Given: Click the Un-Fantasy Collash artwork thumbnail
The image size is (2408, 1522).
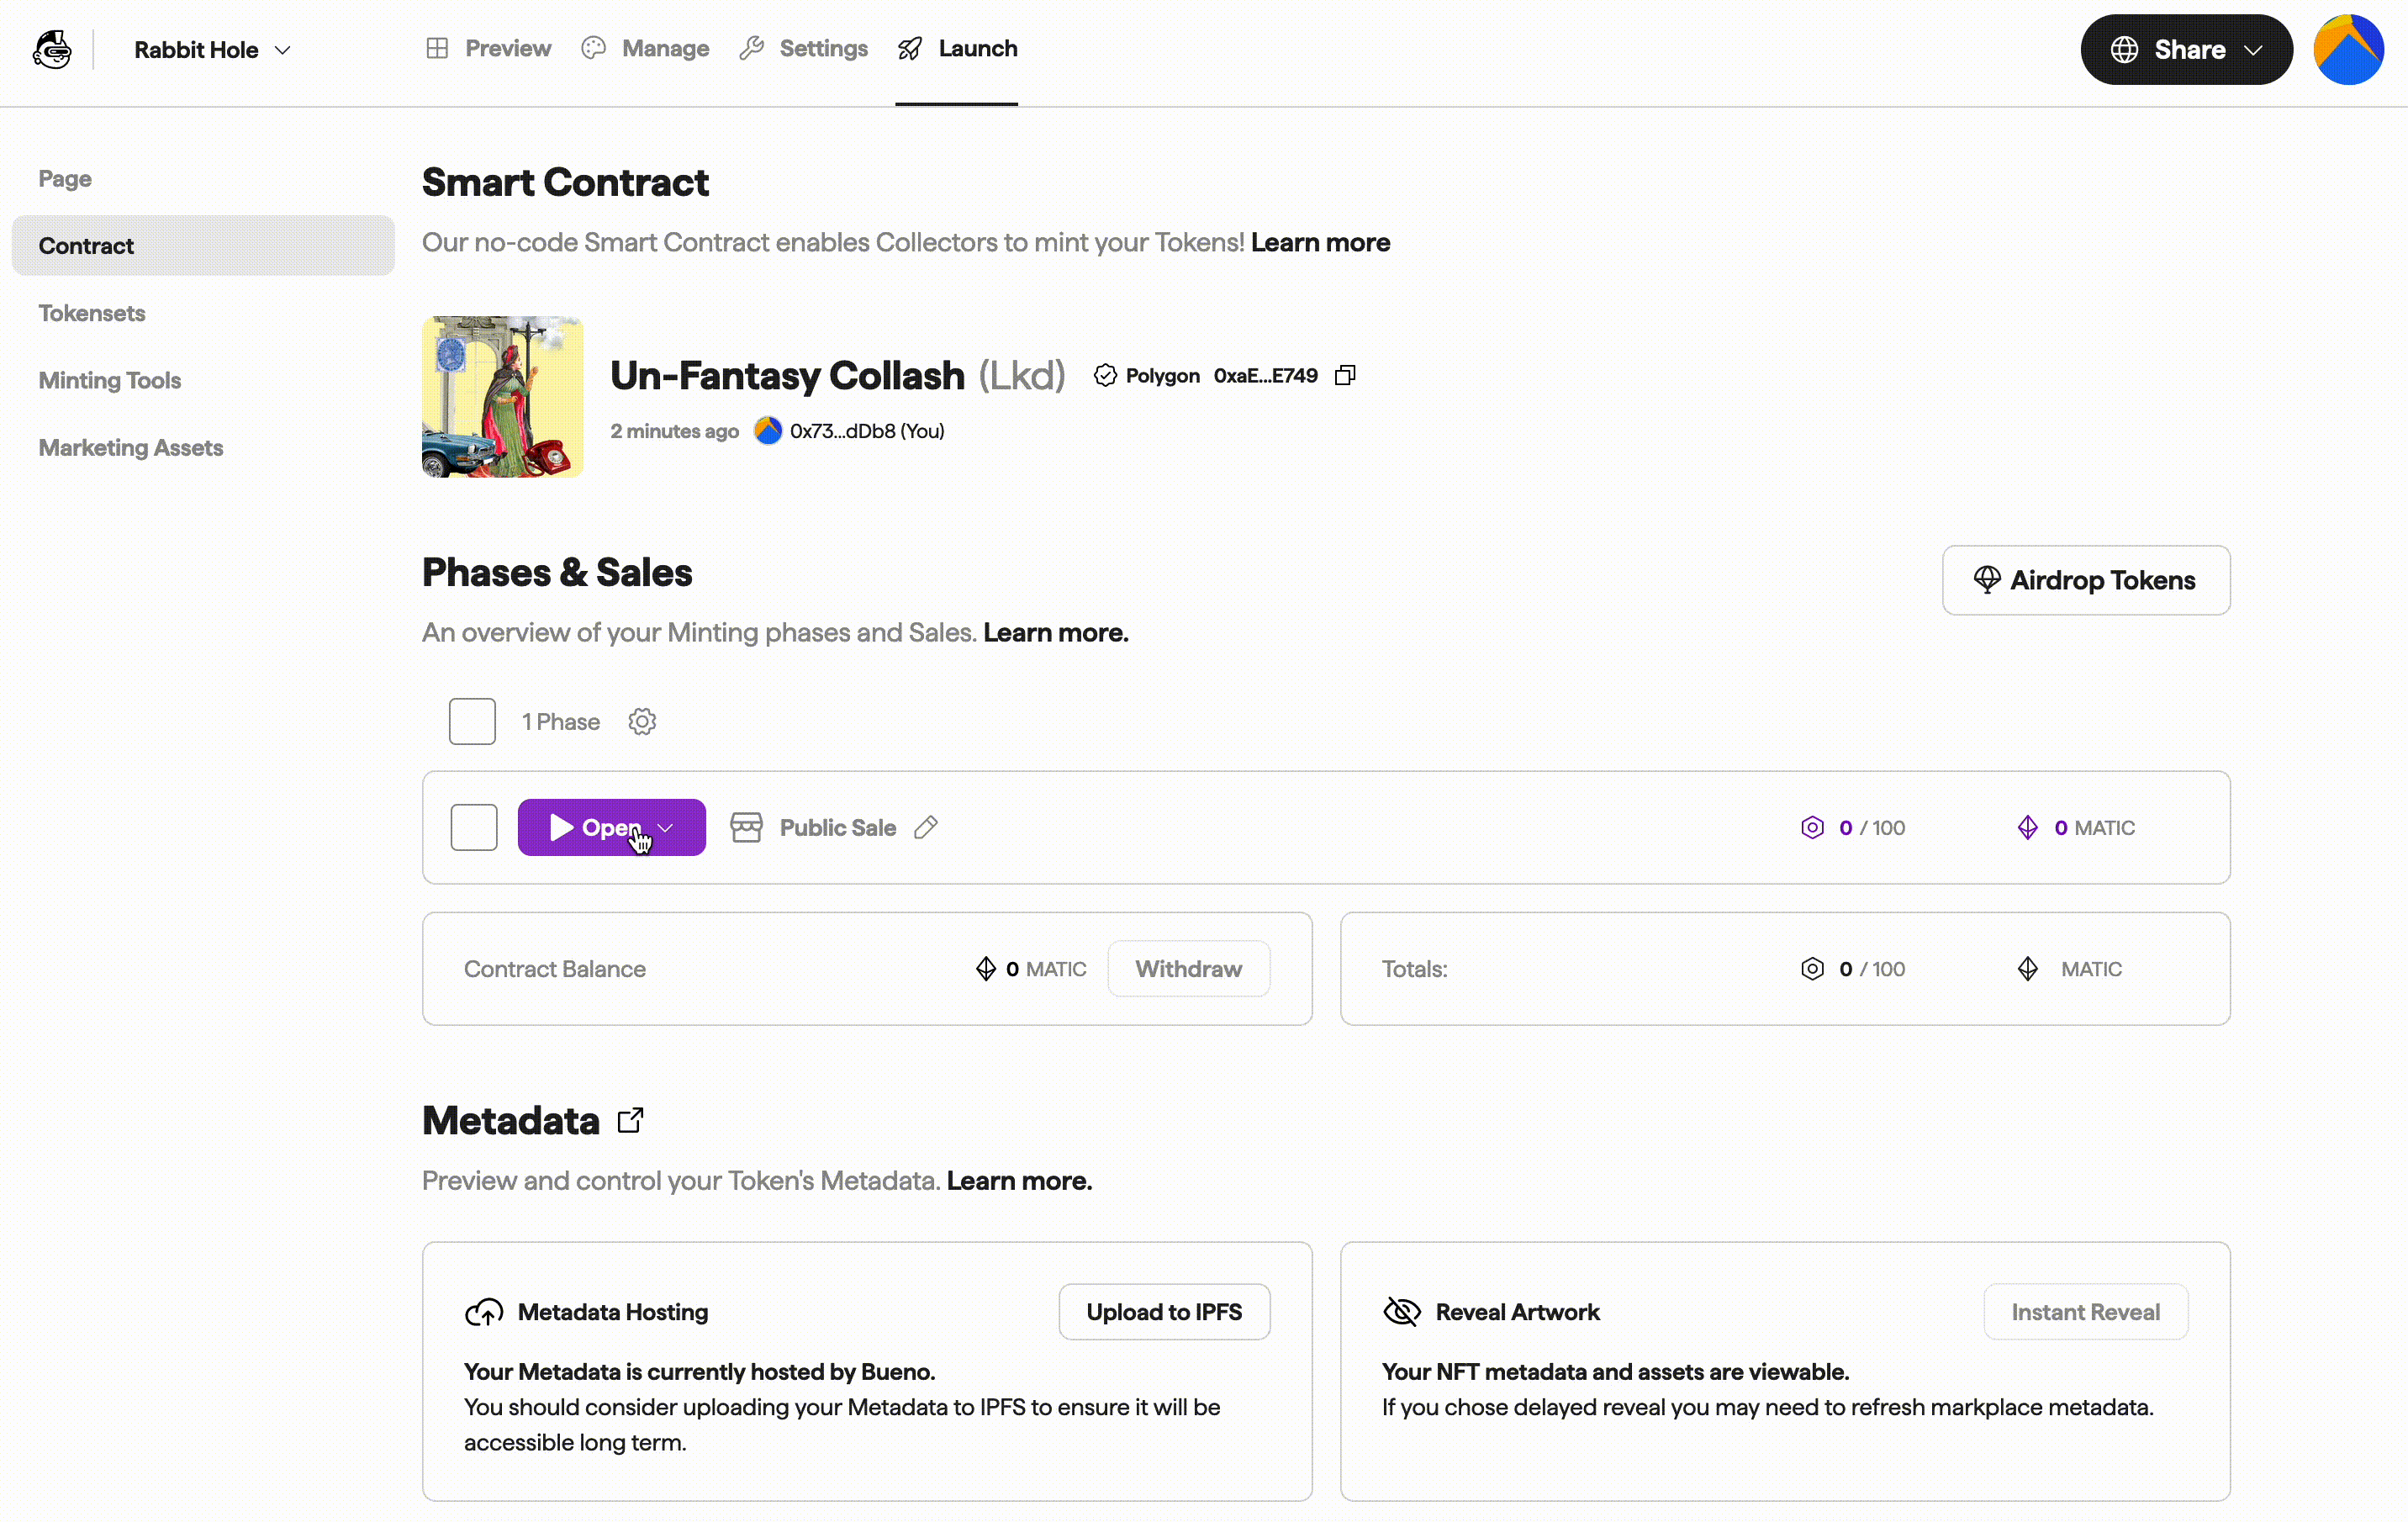Looking at the screenshot, I should point(502,397).
